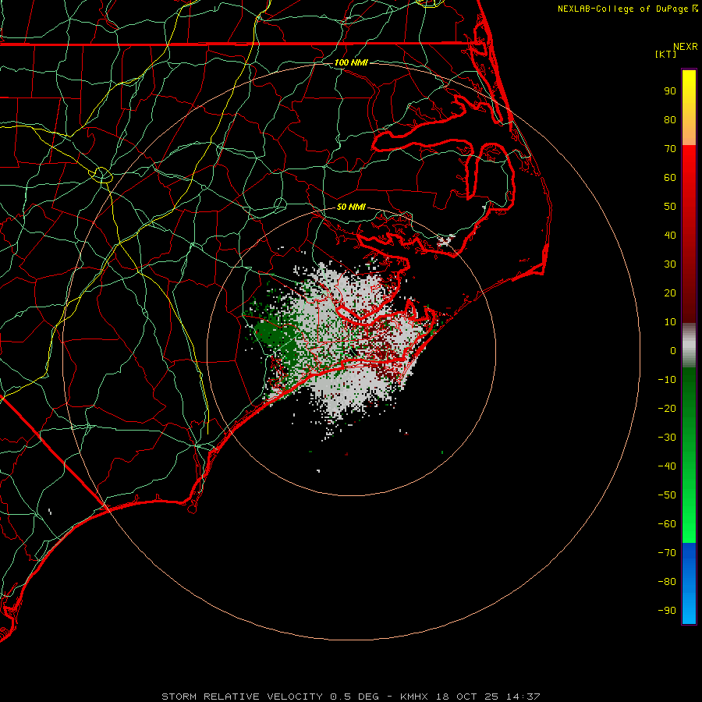This screenshot has width=702, height=702.
Task: Click the 40 value on the velocity scale
Action: 670,236
